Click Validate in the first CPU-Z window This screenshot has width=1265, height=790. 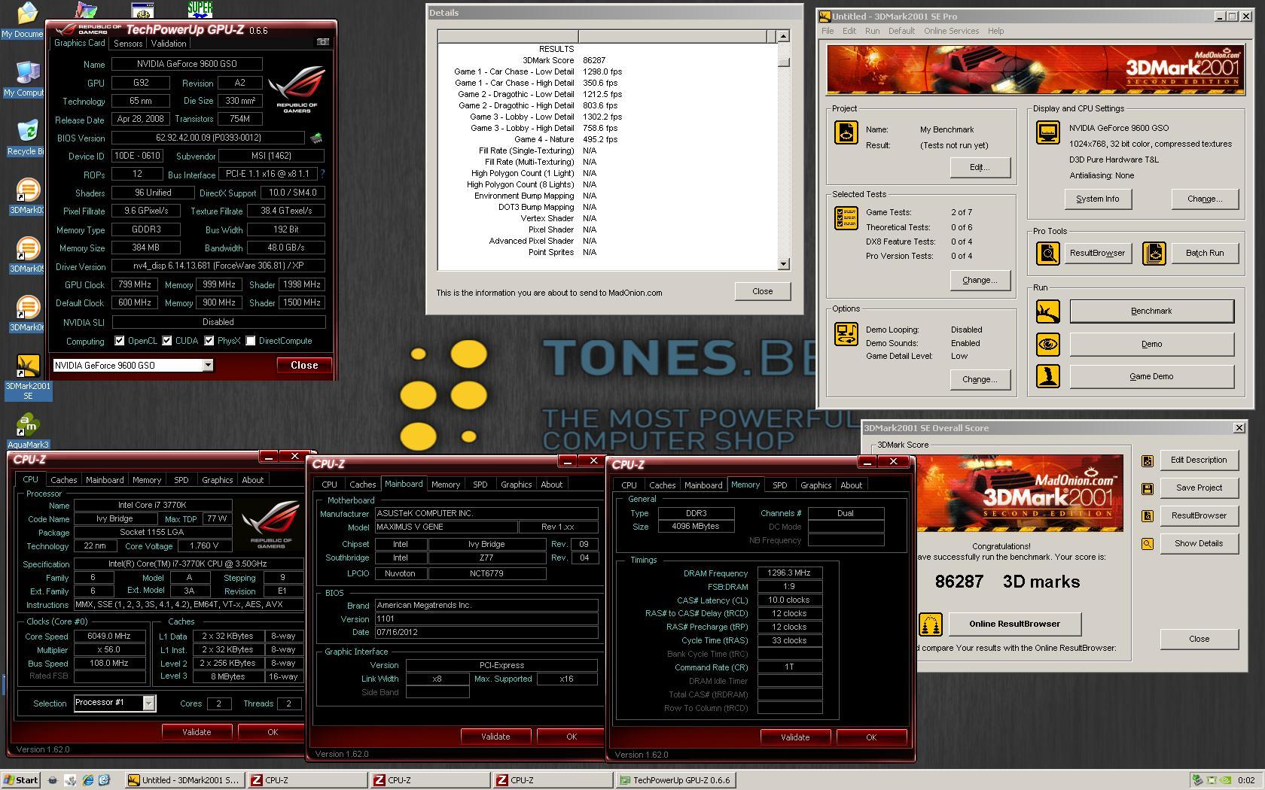(197, 732)
